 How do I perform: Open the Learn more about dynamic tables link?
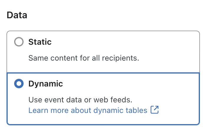pyautogui.click(x=88, y=110)
